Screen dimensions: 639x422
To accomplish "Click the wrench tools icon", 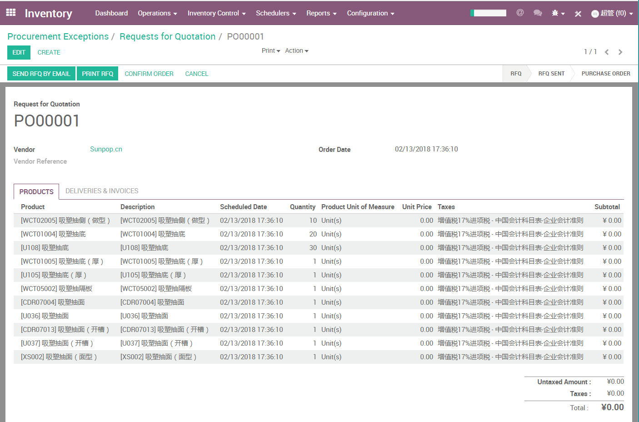I will coord(578,14).
